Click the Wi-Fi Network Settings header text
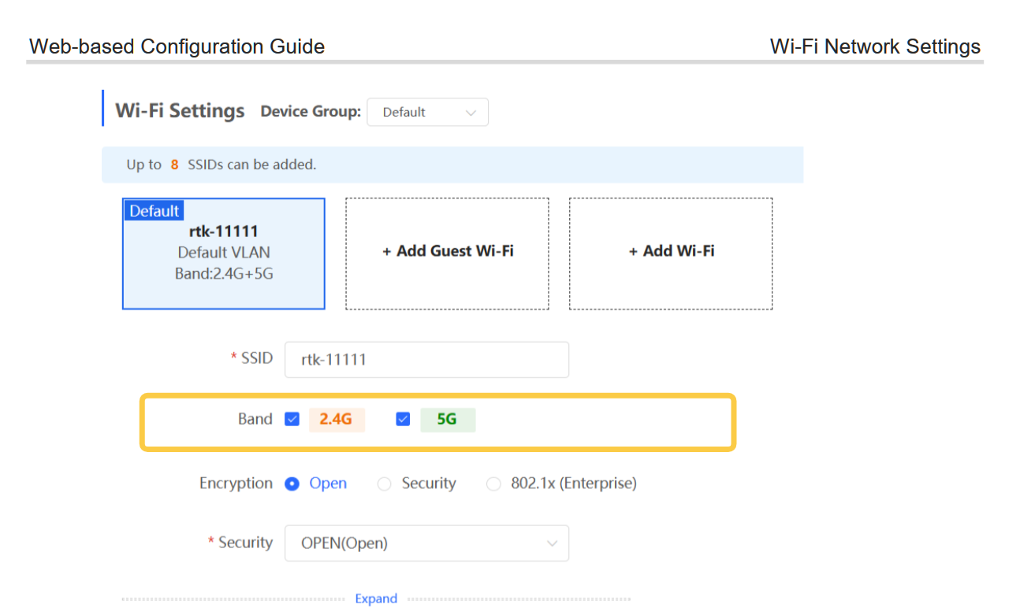 [x=876, y=46]
